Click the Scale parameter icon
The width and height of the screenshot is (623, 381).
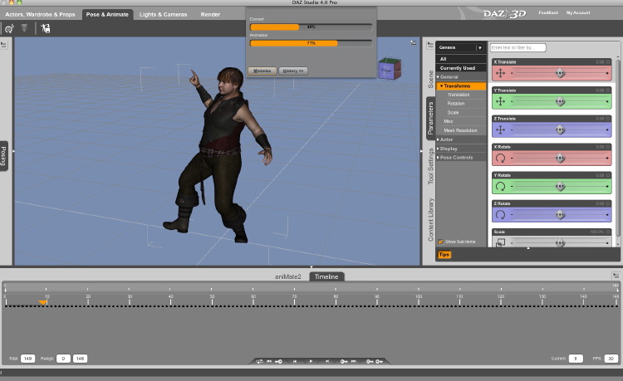[501, 242]
